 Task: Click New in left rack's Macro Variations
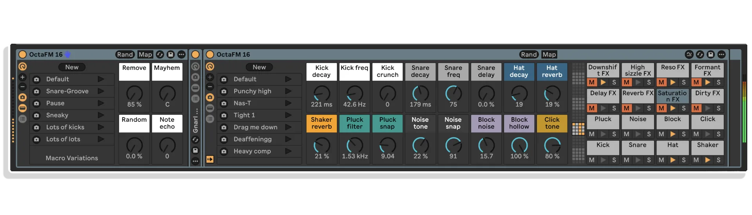[72, 67]
